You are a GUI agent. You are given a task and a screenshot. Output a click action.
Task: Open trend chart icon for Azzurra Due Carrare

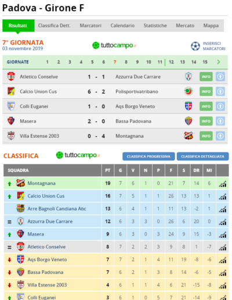click(223, 222)
